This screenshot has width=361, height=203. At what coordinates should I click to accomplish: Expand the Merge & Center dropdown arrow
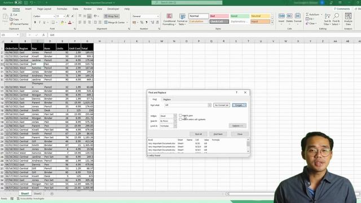(127, 23)
